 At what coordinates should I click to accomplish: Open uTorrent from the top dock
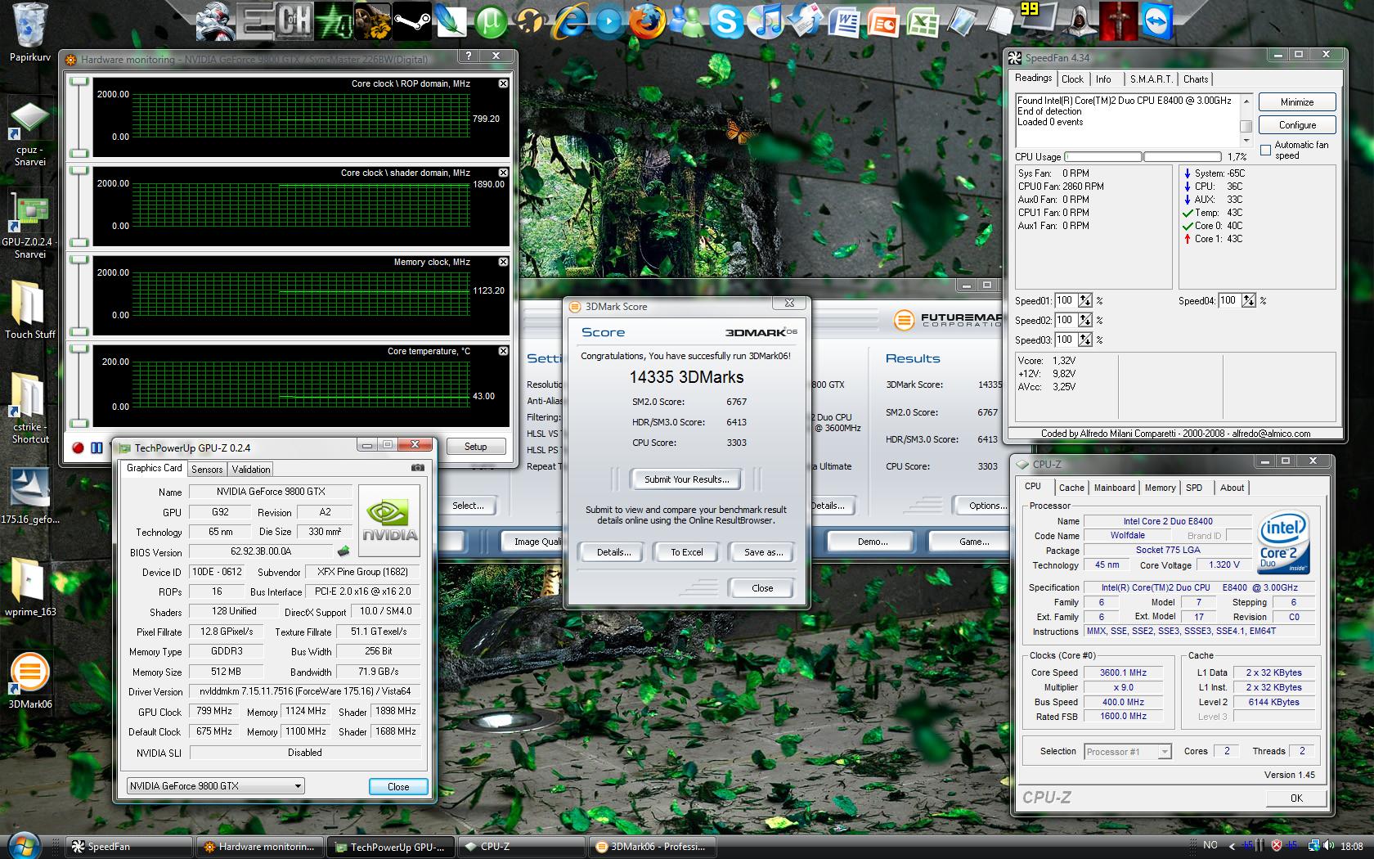[491, 21]
